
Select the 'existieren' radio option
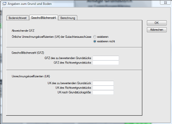[95, 37]
